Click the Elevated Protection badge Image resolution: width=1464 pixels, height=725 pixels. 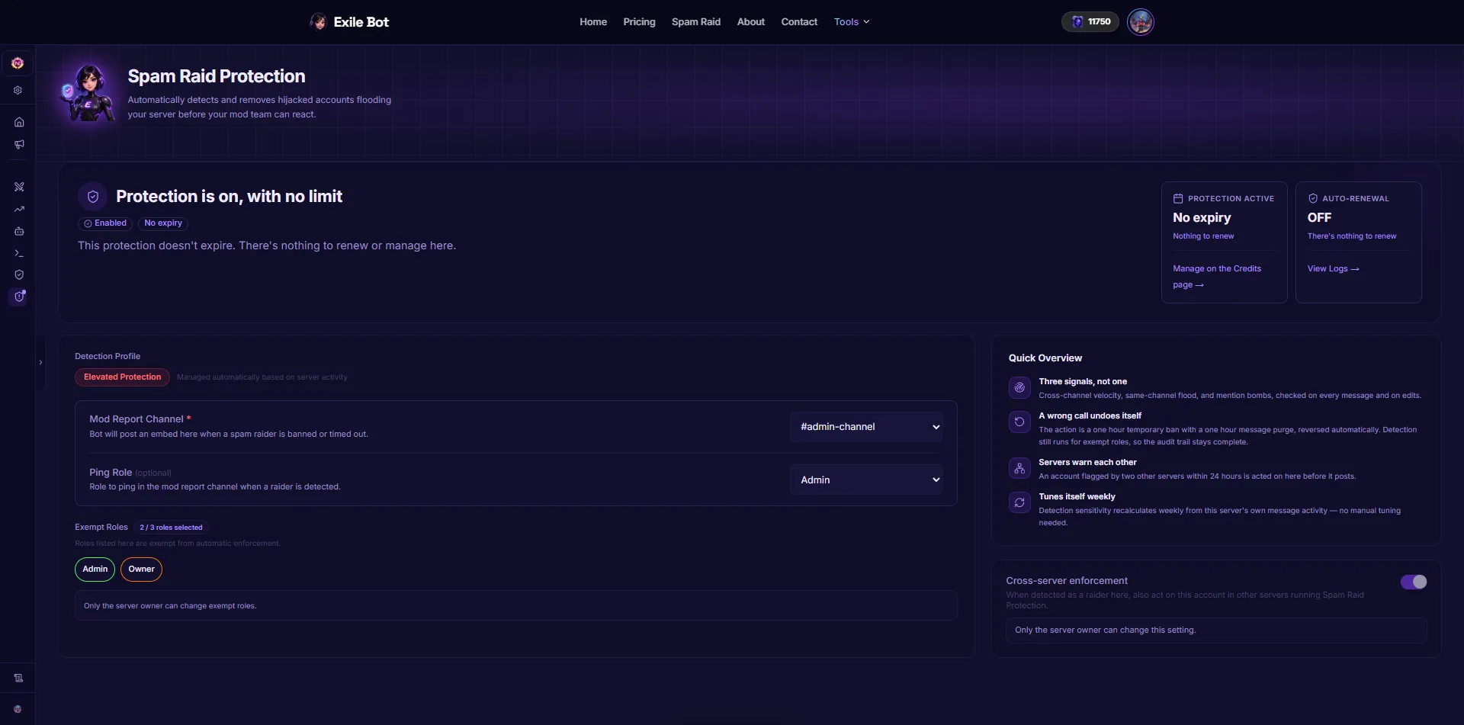(122, 377)
